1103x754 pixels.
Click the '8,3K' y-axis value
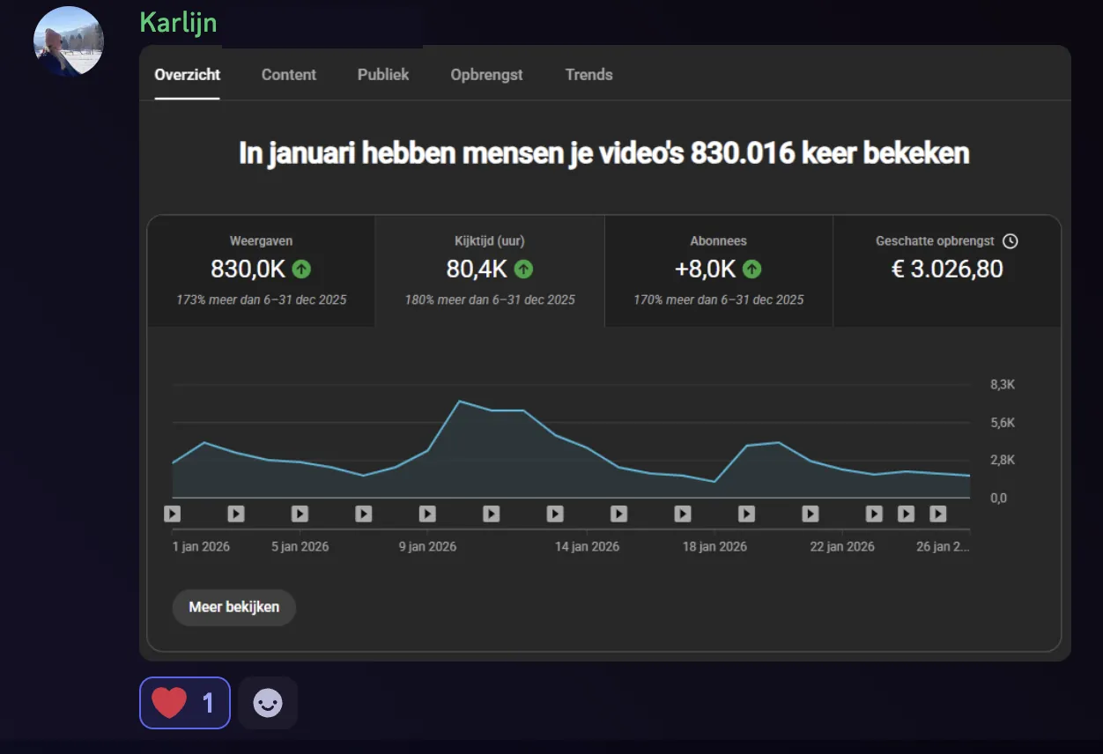pyautogui.click(x=1003, y=385)
